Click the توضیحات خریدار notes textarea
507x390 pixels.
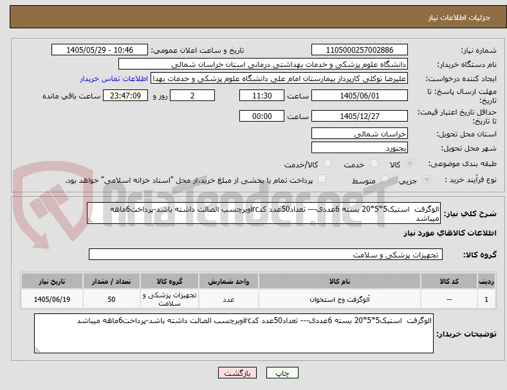point(234,333)
